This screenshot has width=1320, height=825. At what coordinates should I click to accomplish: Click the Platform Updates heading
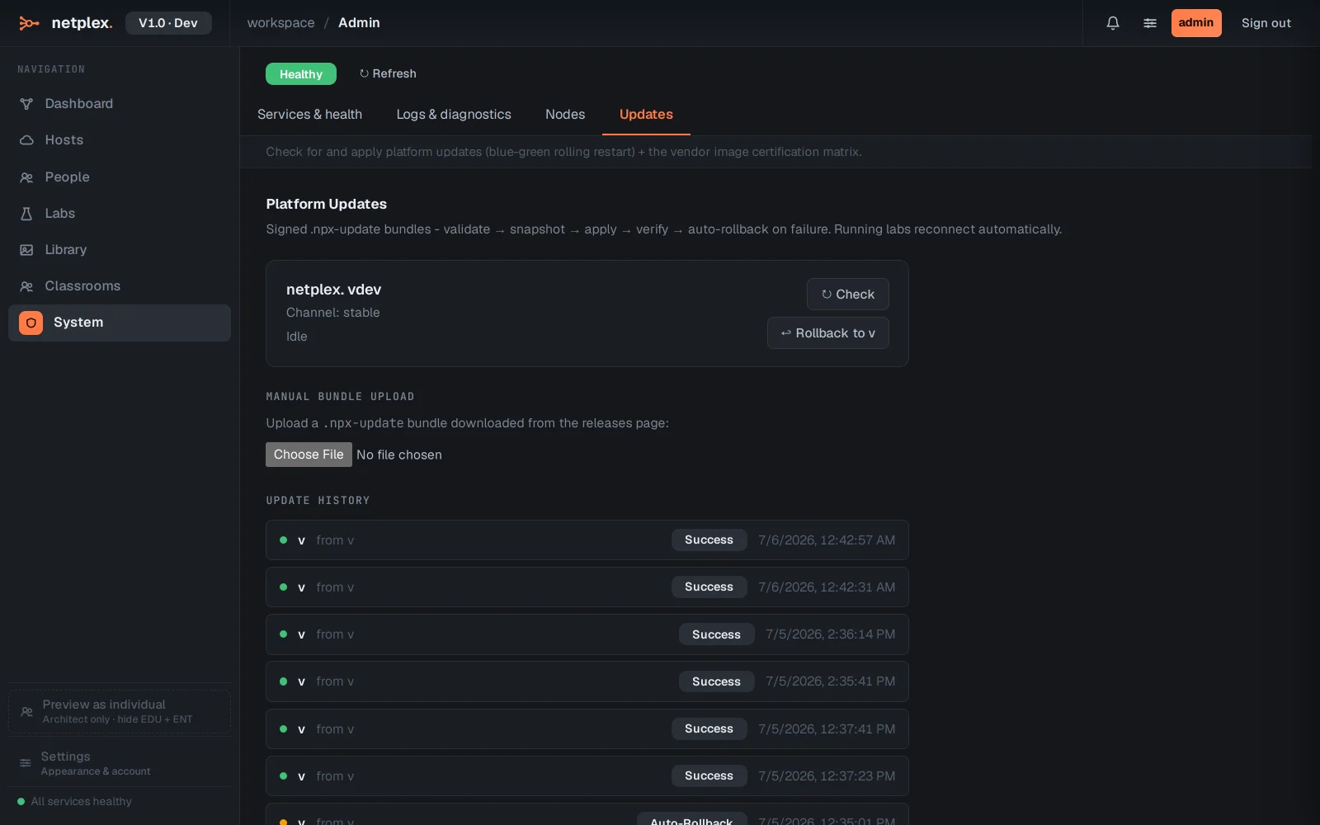(x=326, y=204)
